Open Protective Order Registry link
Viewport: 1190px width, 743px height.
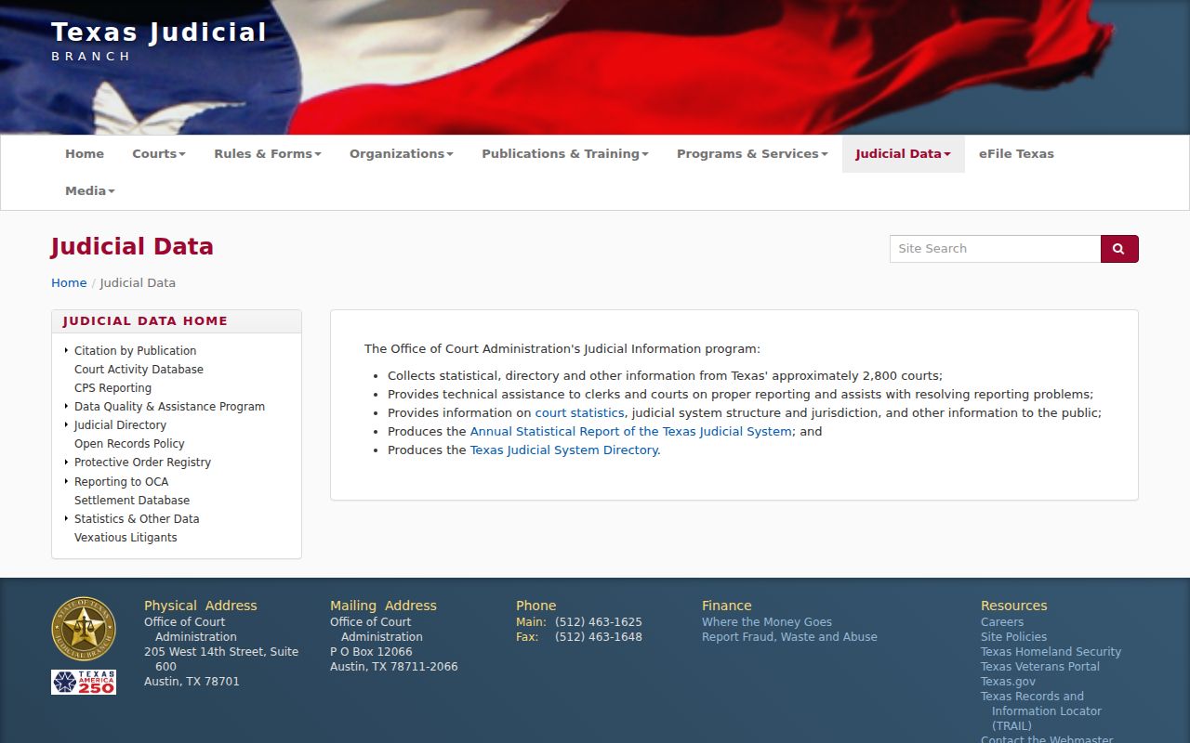coord(142,462)
